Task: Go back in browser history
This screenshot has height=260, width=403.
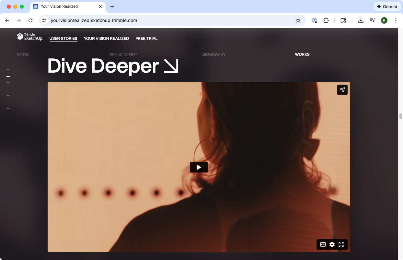Action: pos(7,20)
